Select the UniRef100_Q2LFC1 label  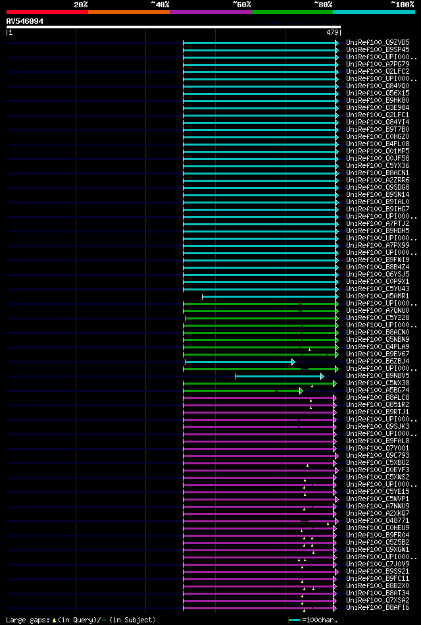coord(378,115)
